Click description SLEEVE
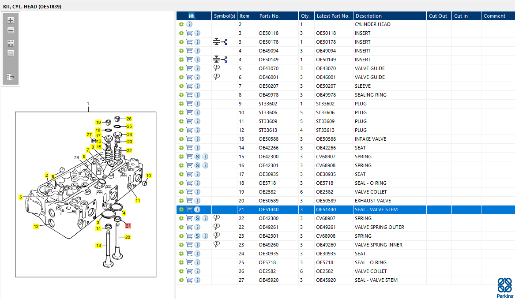Viewport: 515px width, 299px height. coord(363,86)
